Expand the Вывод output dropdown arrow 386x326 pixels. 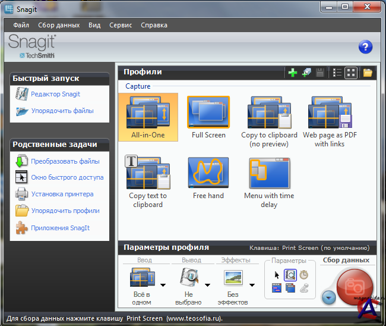coord(207,285)
